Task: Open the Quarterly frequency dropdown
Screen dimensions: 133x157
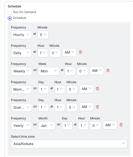Action: click(x=21, y=107)
